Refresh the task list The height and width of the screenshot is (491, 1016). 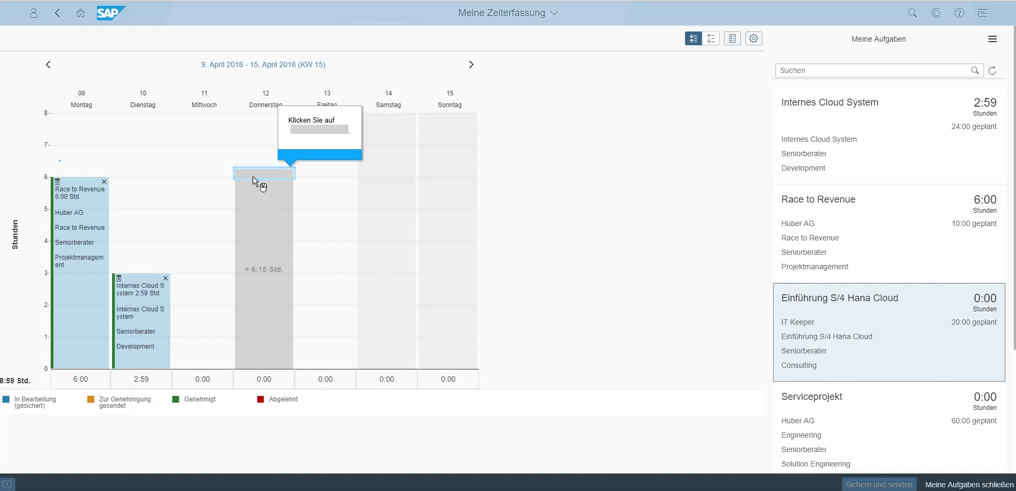coord(992,70)
